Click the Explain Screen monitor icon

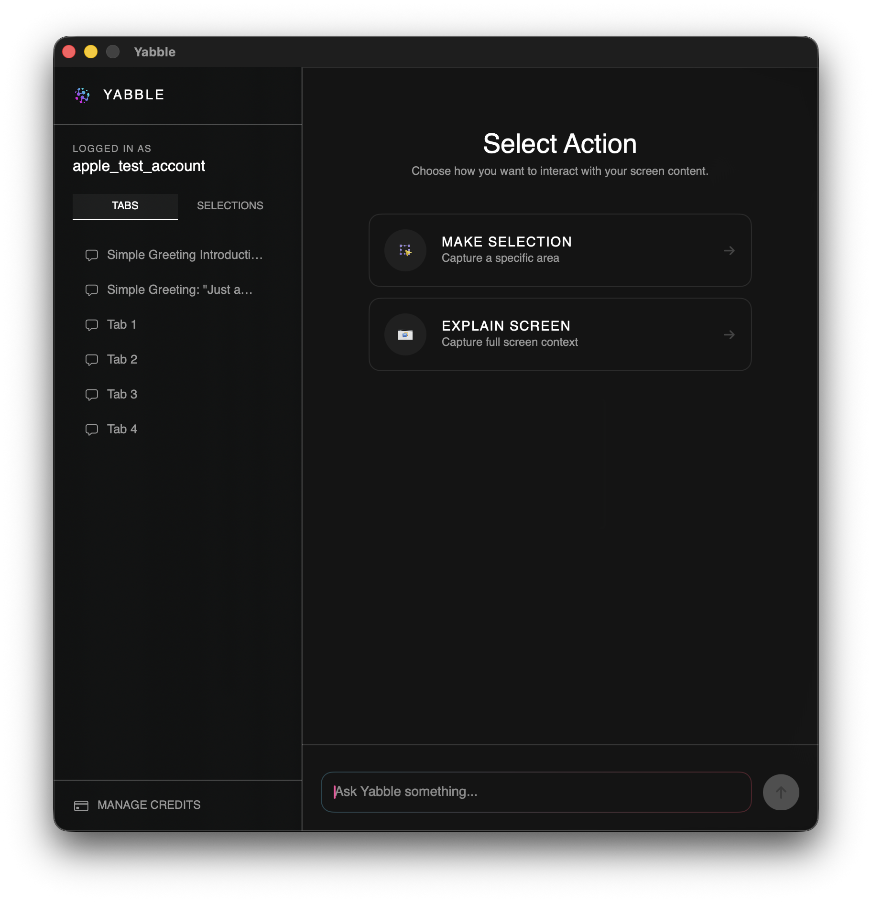(x=405, y=334)
